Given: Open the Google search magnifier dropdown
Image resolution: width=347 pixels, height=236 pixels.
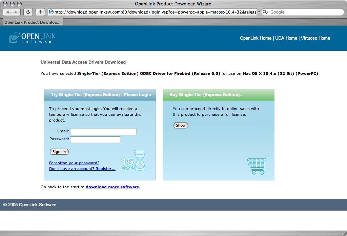Looking at the screenshot, I should tap(266, 12).
